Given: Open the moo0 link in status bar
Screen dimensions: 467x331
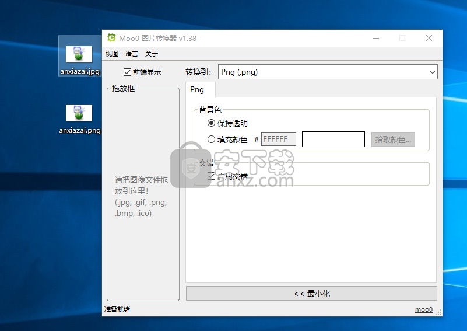Looking at the screenshot, I should click(x=423, y=309).
